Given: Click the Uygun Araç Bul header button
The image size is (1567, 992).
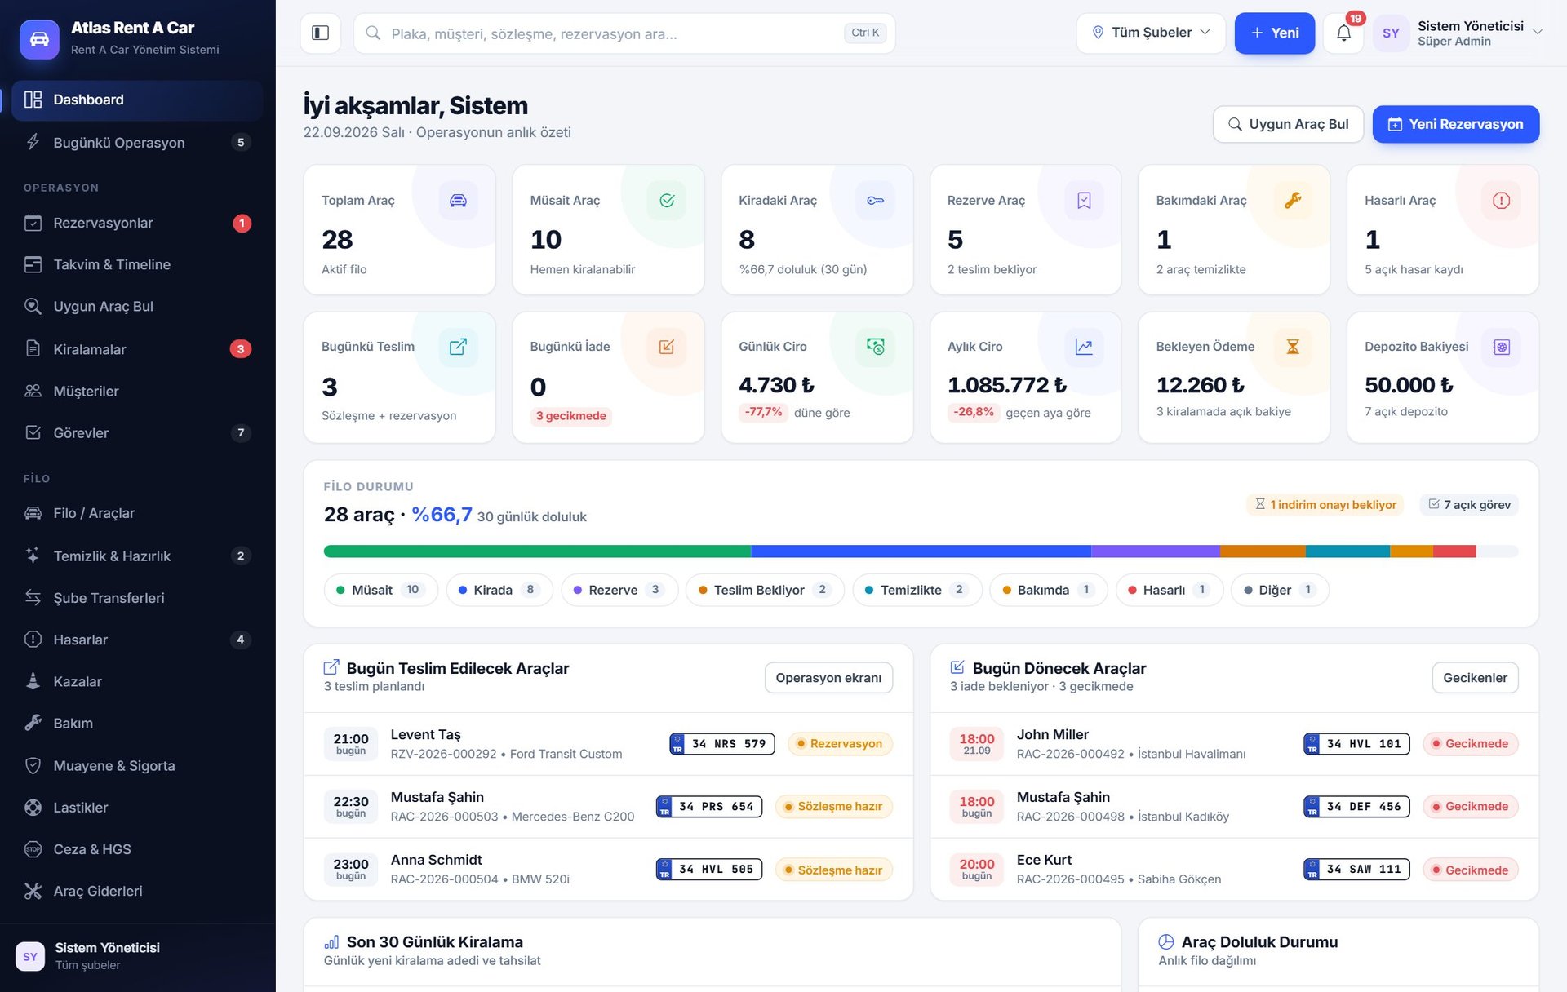Looking at the screenshot, I should point(1288,124).
